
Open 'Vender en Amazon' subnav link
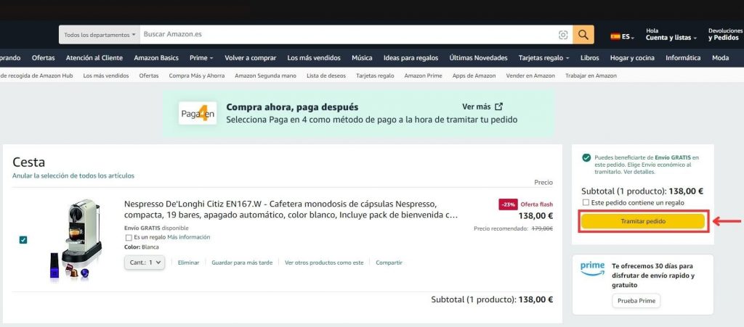pyautogui.click(x=530, y=75)
